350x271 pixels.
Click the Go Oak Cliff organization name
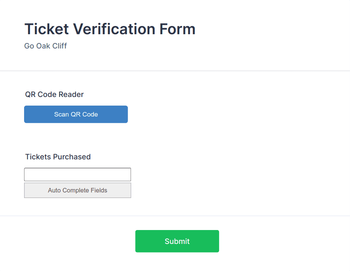click(45, 45)
